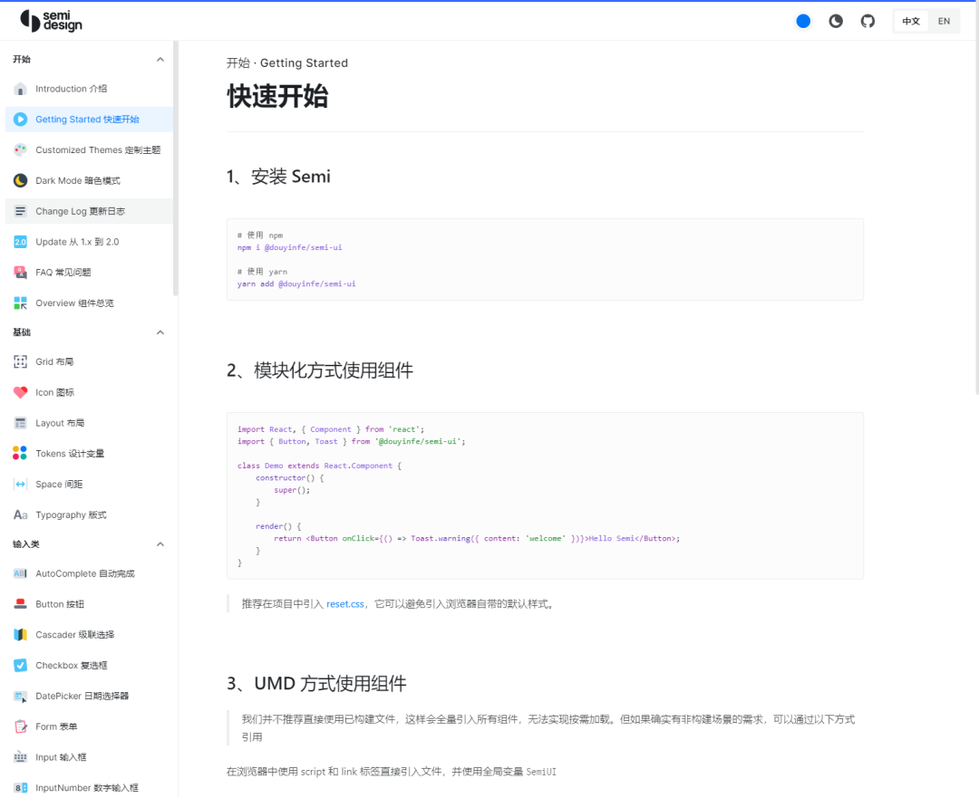Switch language to 中文

(911, 21)
